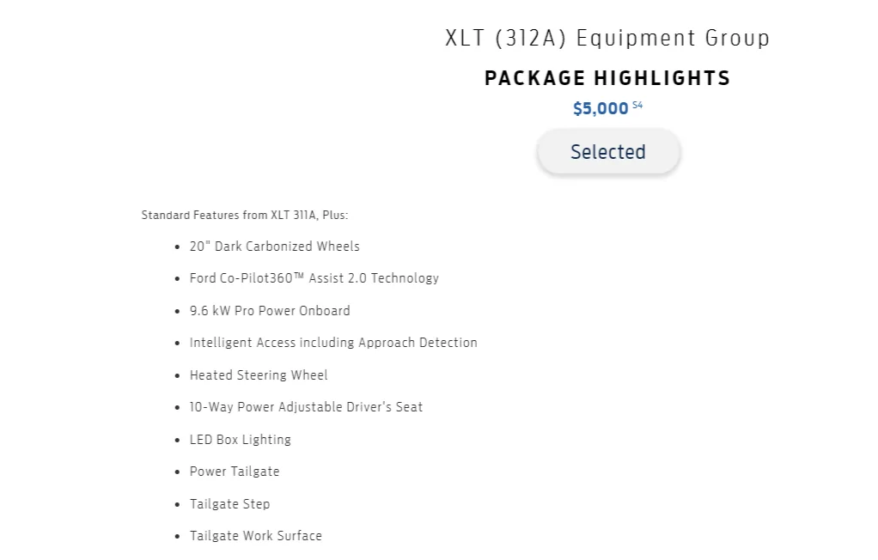878x560 pixels.
Task: Select the 20" Dark Carbonized Wheels item
Action: point(274,247)
